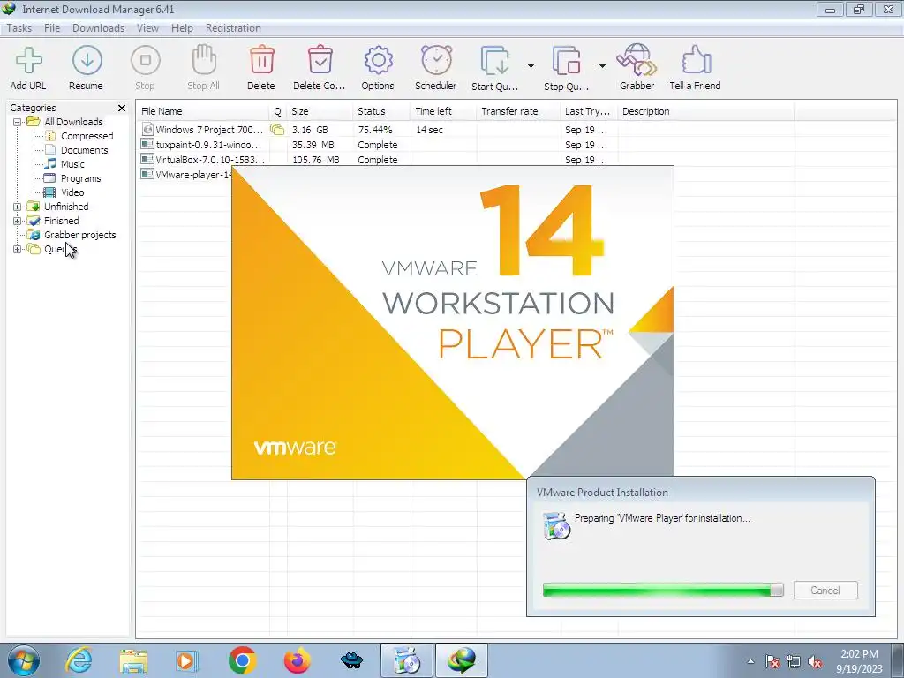The height and width of the screenshot is (678, 904).
Task: Open Stop Queue dropdown arrow
Action: pos(602,65)
